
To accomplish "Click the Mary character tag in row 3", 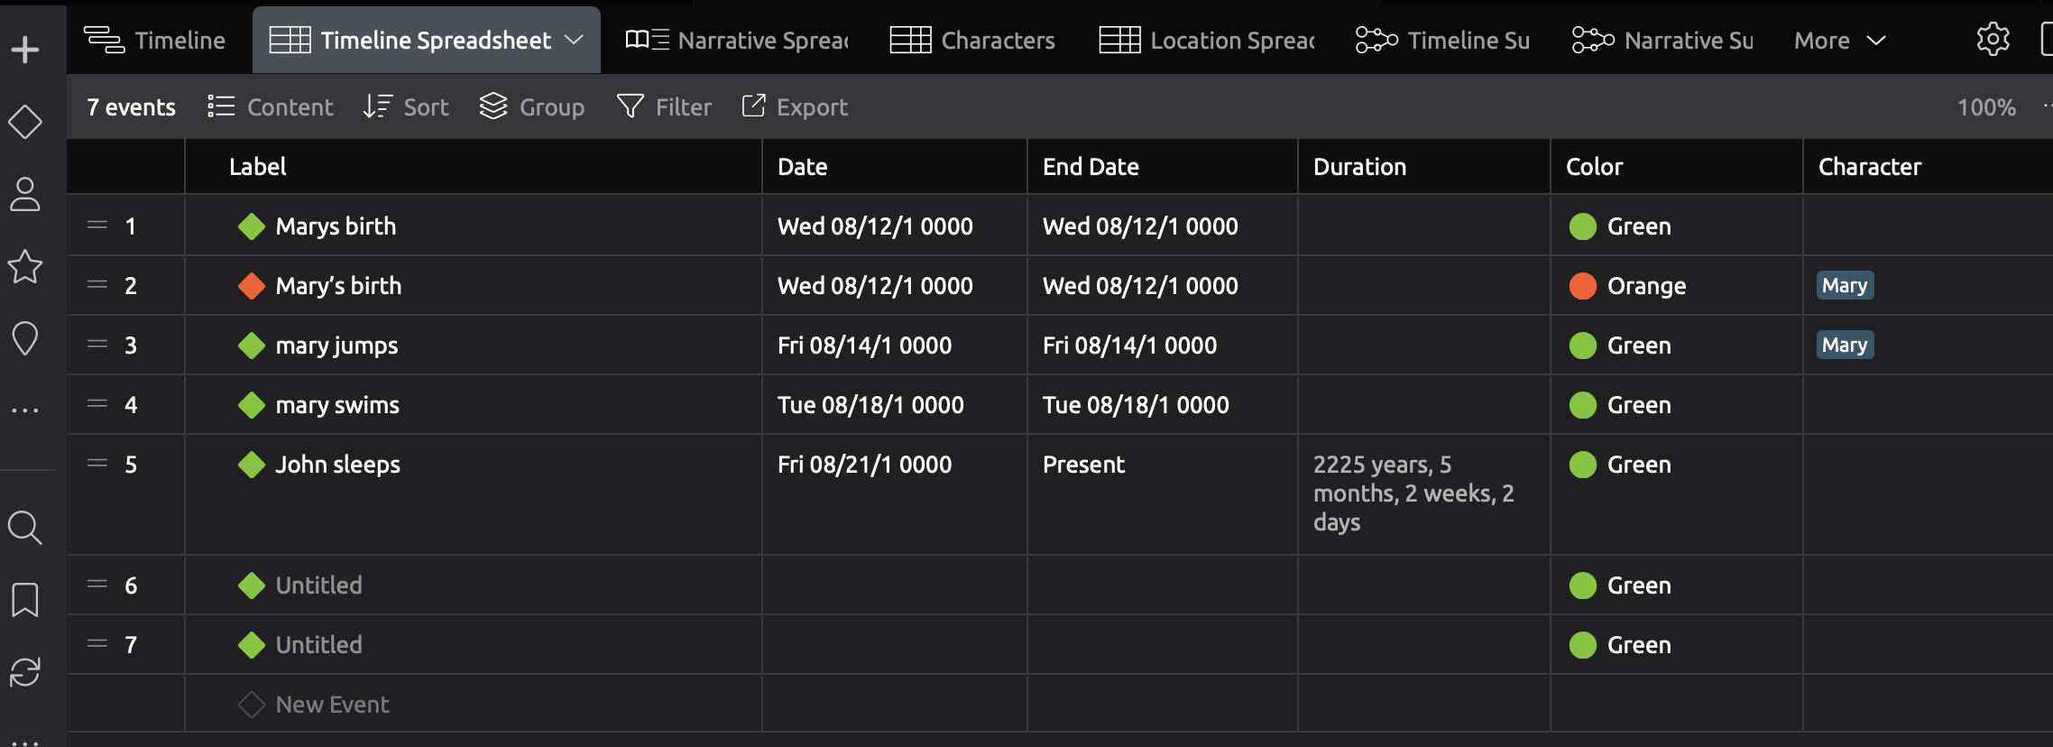I will pos(1845,346).
